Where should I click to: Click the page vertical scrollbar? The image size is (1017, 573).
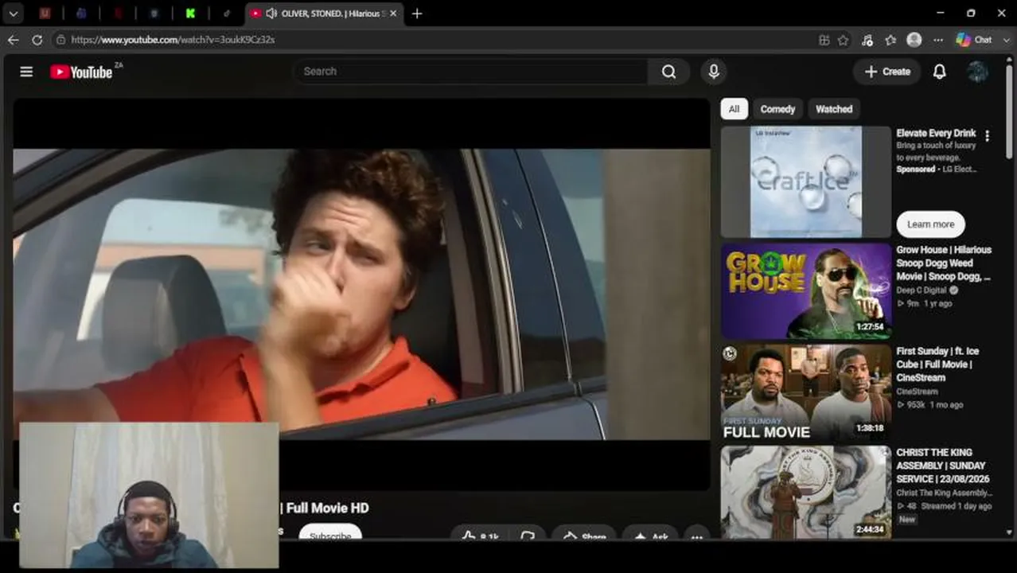[x=1009, y=111]
